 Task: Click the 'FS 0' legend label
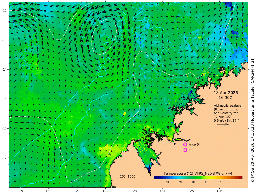tap(192, 150)
